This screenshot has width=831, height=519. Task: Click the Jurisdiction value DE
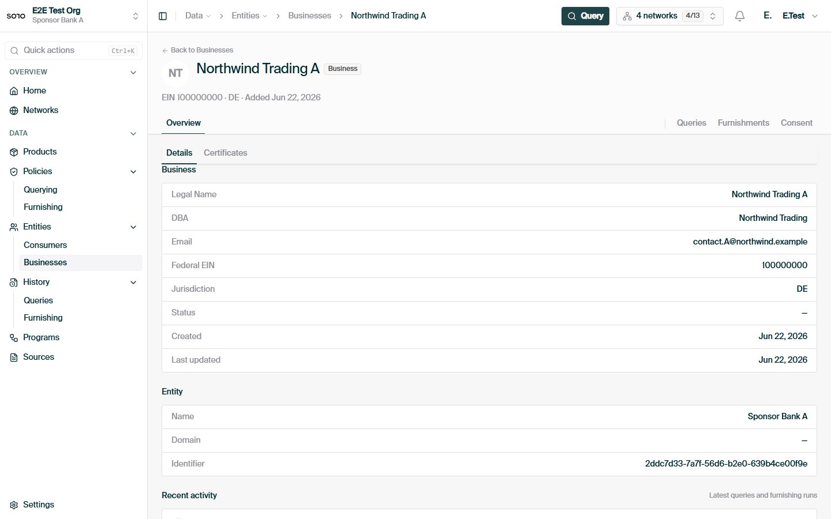(802, 289)
